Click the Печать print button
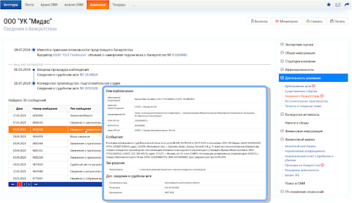The width and height of the screenshot is (352, 203). [x=337, y=21]
